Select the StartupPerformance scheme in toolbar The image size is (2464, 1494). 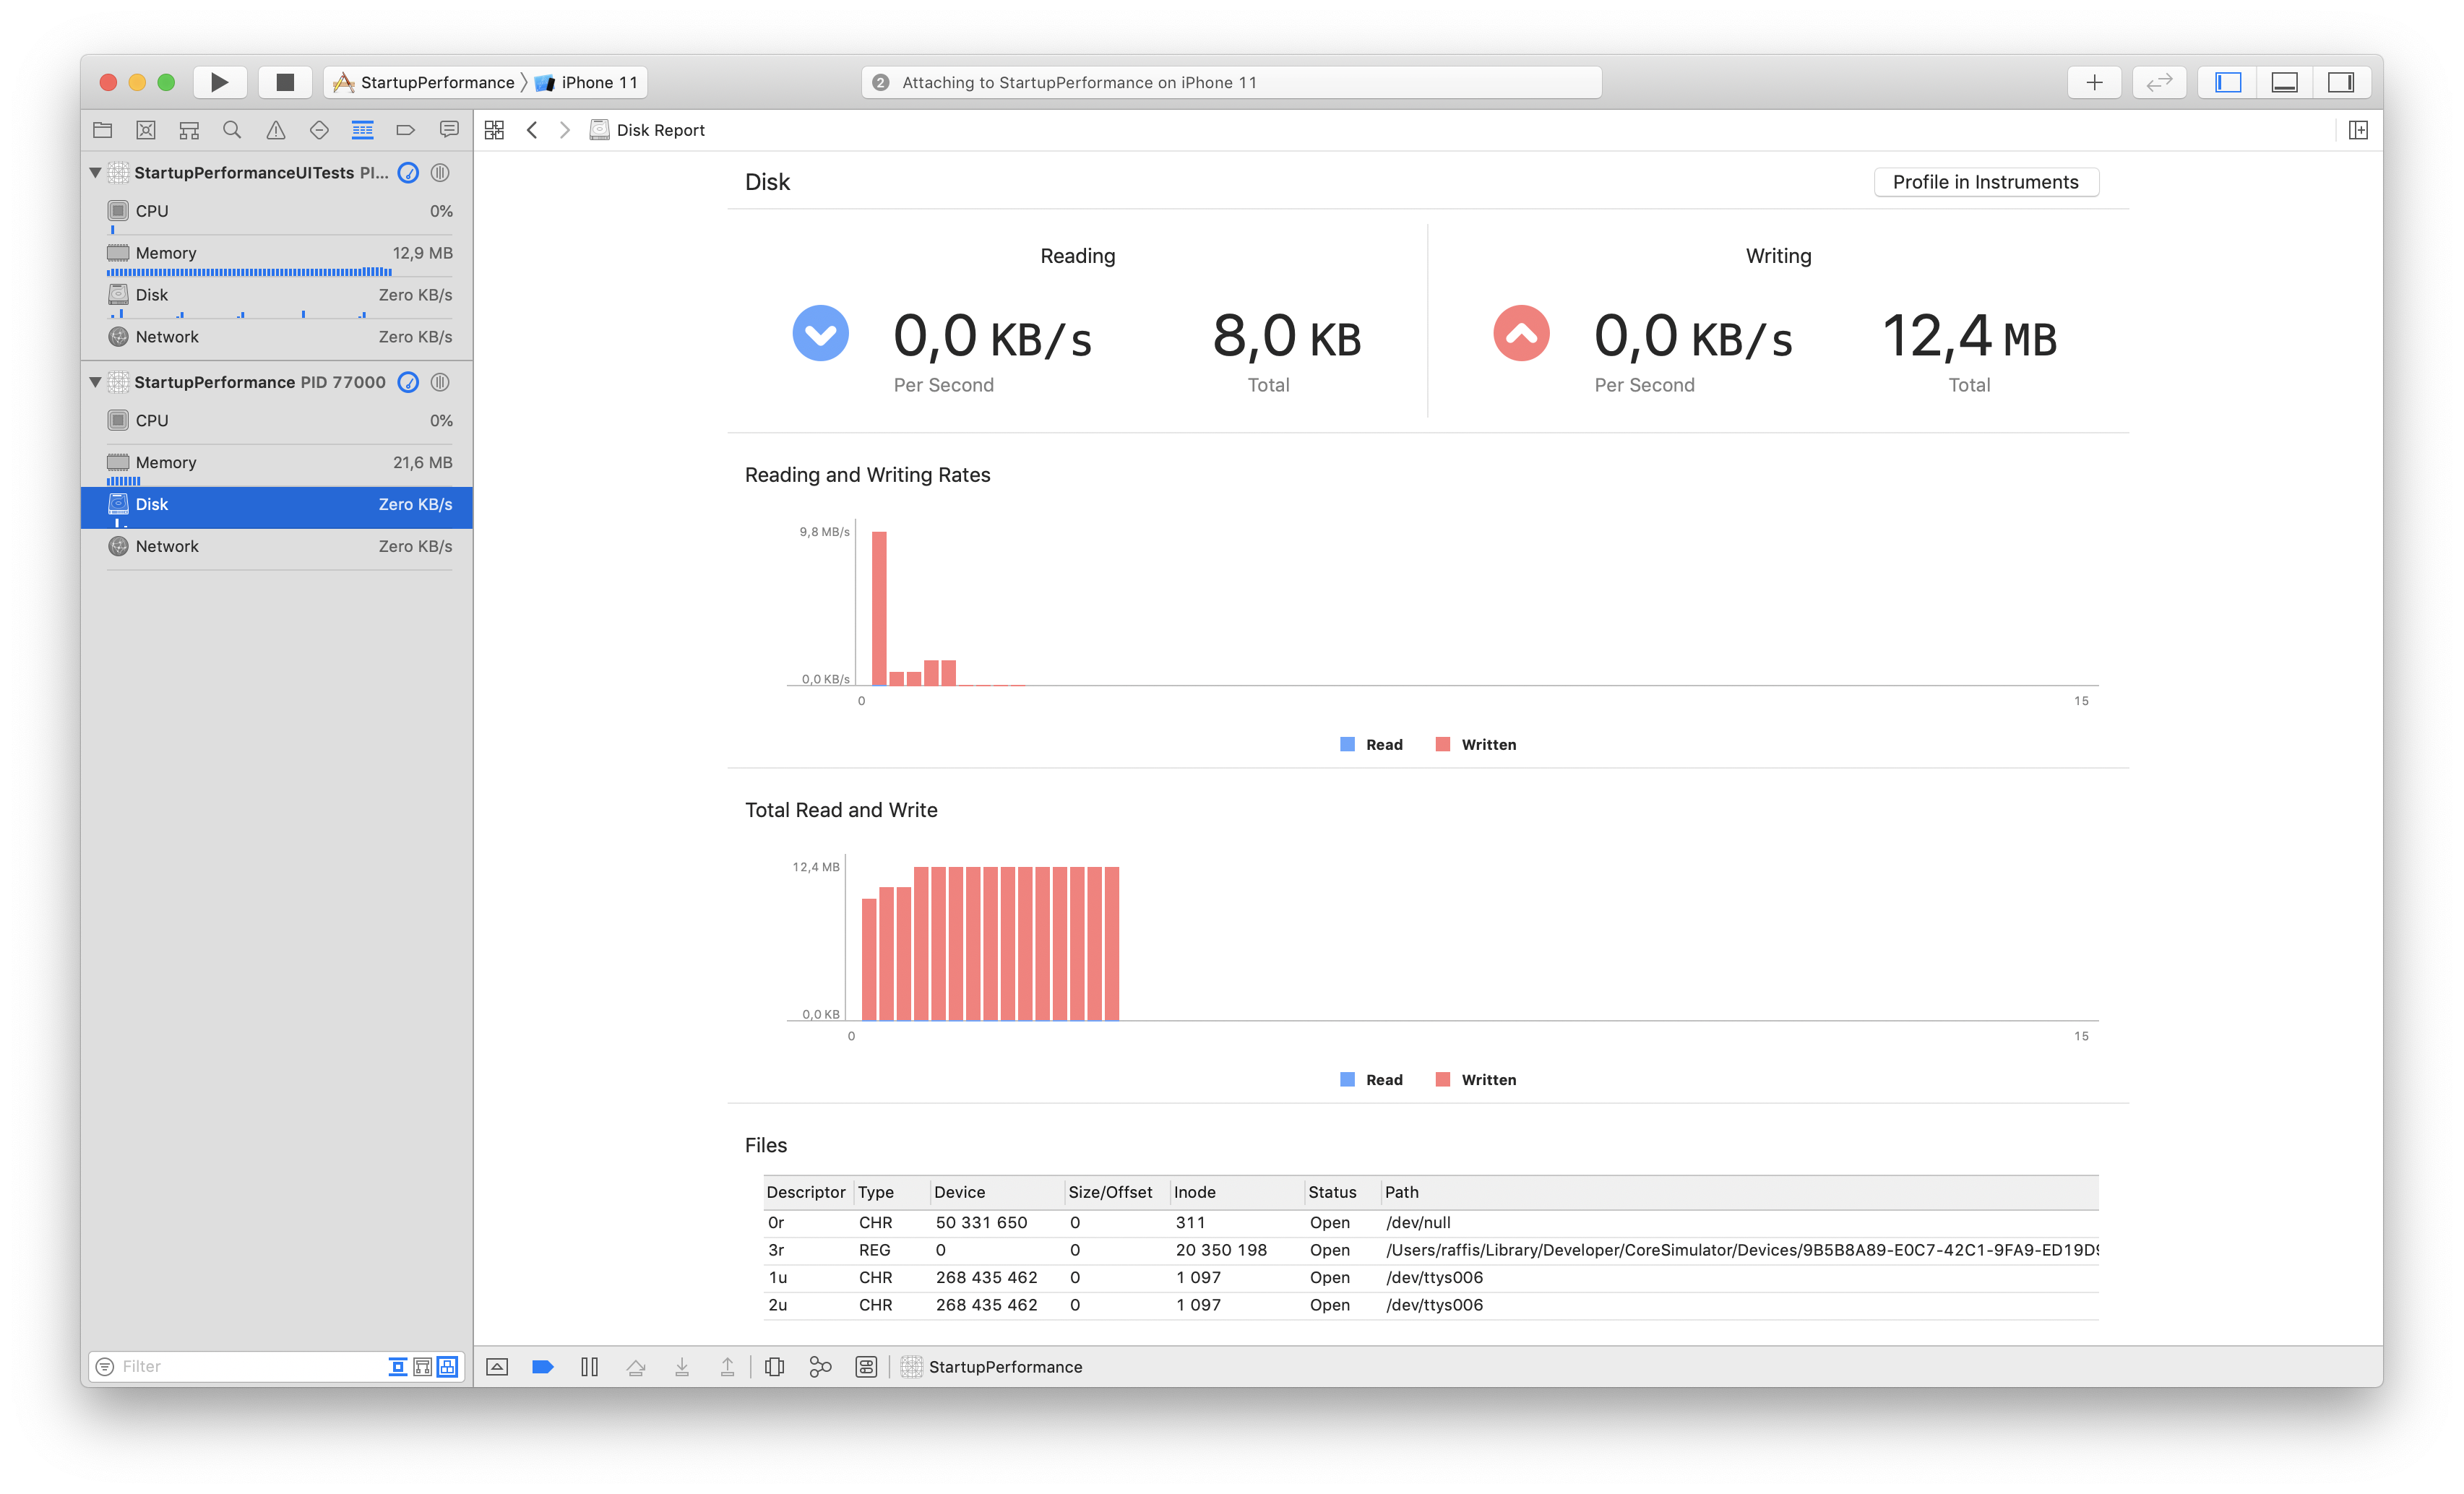[x=424, y=82]
